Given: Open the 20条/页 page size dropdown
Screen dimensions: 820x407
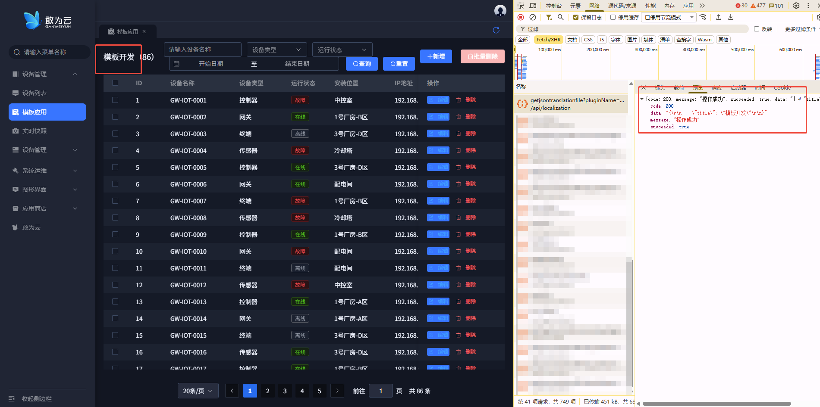Looking at the screenshot, I should tap(198, 391).
